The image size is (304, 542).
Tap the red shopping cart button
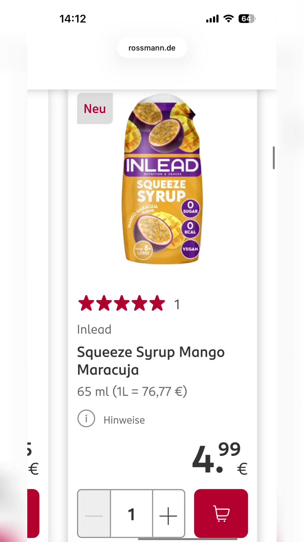tap(221, 513)
